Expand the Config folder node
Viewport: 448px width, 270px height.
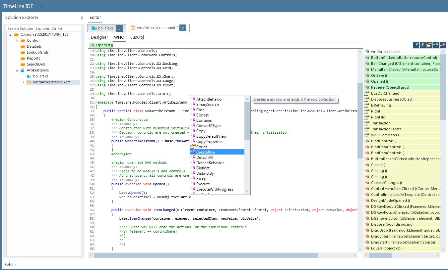coord(17,40)
